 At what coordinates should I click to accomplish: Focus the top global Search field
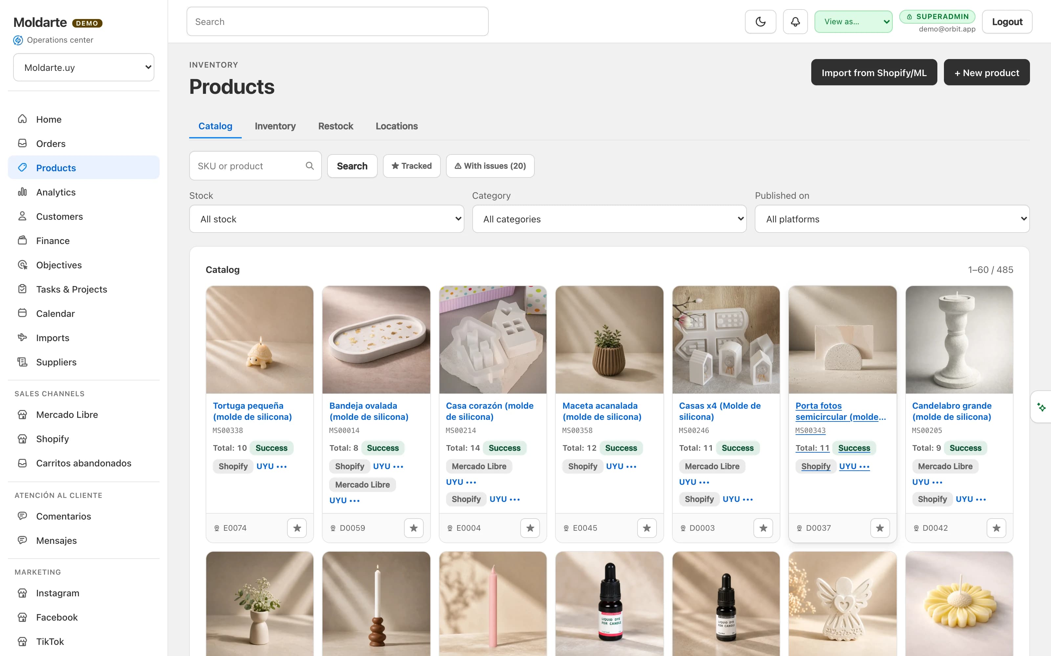coord(337,22)
